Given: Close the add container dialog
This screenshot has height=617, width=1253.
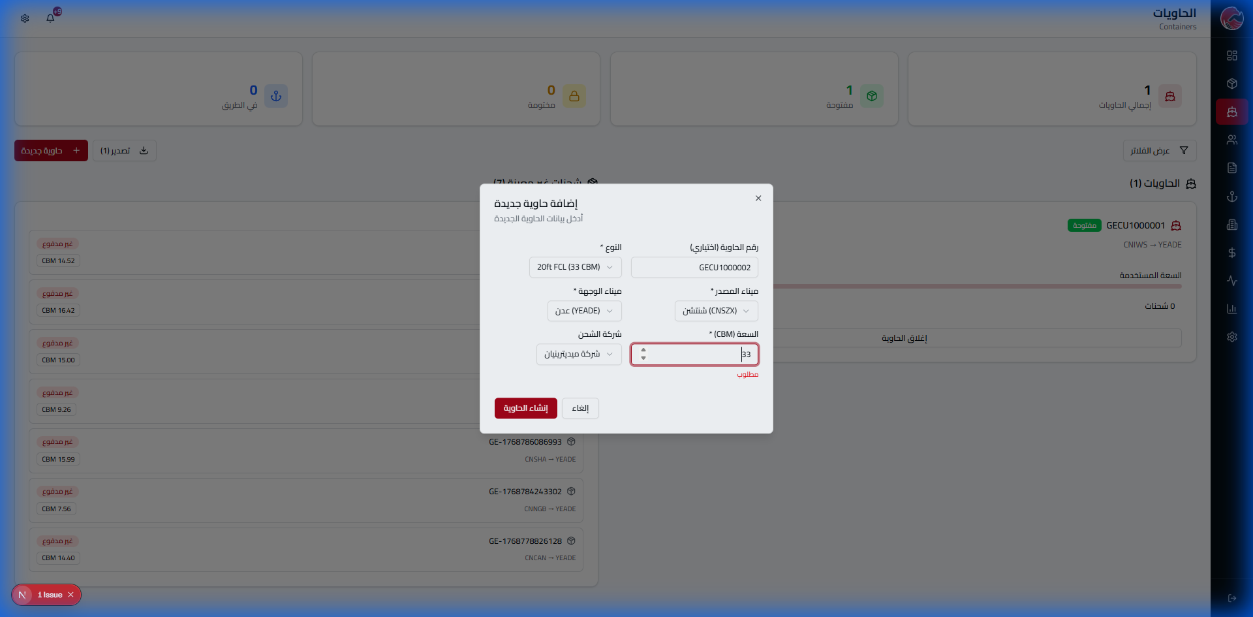Looking at the screenshot, I should pyautogui.click(x=758, y=198).
